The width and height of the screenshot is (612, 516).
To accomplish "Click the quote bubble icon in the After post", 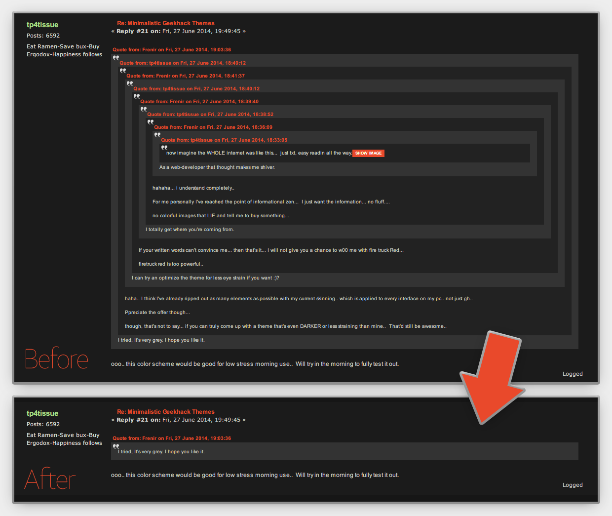I will (115, 446).
